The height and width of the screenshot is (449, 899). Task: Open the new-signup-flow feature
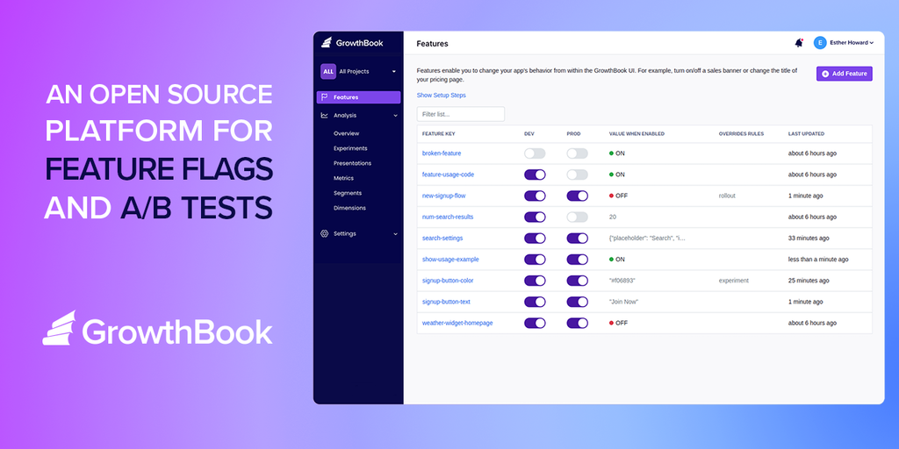[443, 196]
